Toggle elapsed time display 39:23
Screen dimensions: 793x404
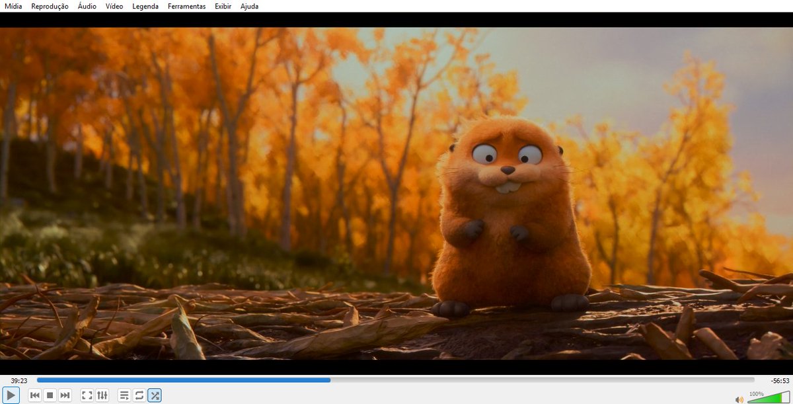click(19, 380)
